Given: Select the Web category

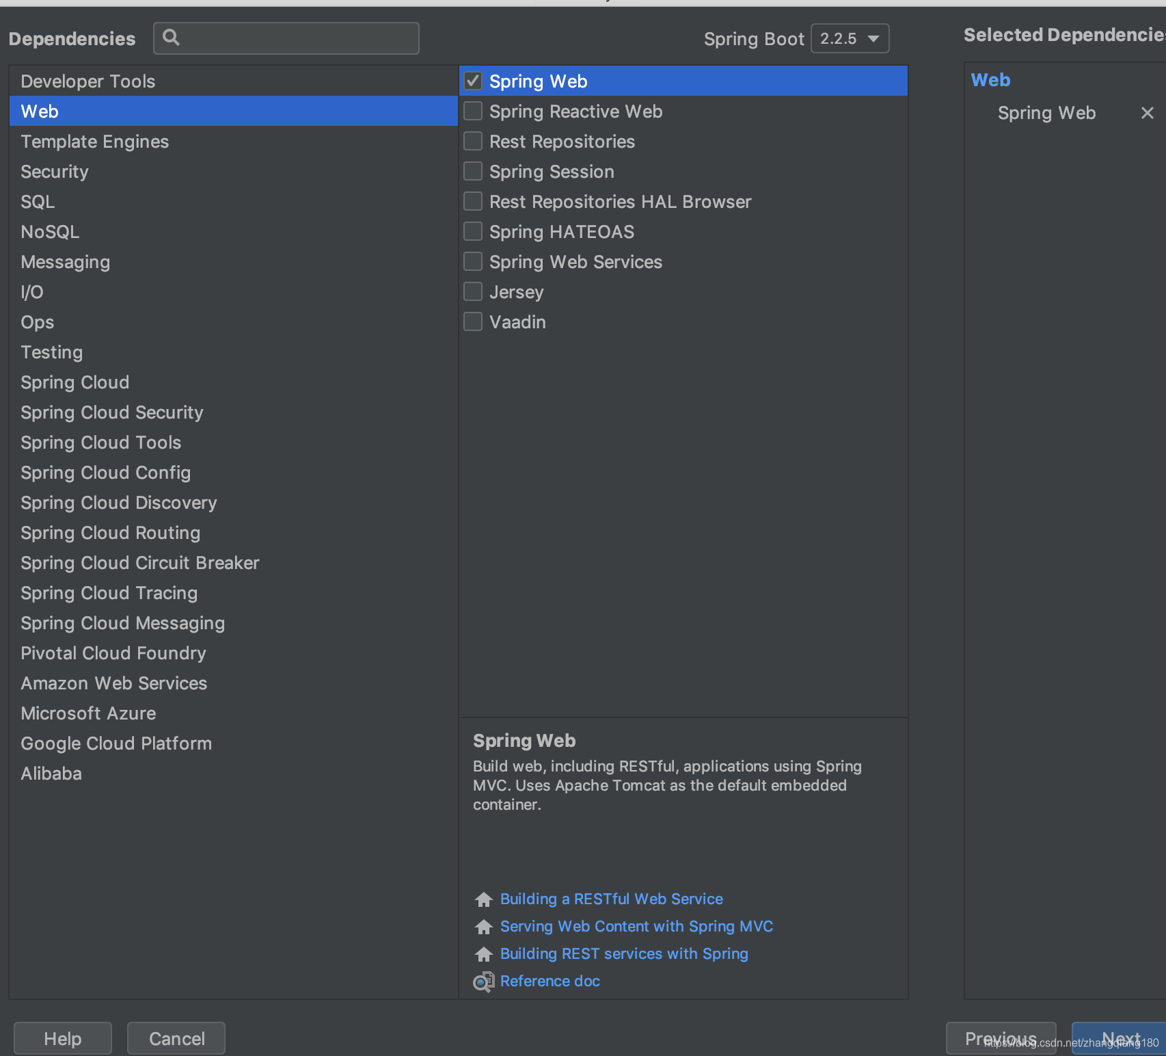Looking at the screenshot, I should point(233,111).
